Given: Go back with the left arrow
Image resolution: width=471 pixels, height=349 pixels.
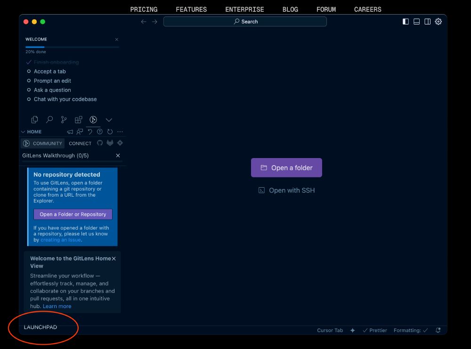Looking at the screenshot, I should pos(144,22).
